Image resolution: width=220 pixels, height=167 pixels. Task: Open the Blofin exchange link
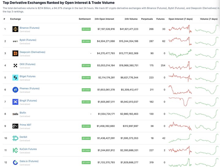[23, 113]
